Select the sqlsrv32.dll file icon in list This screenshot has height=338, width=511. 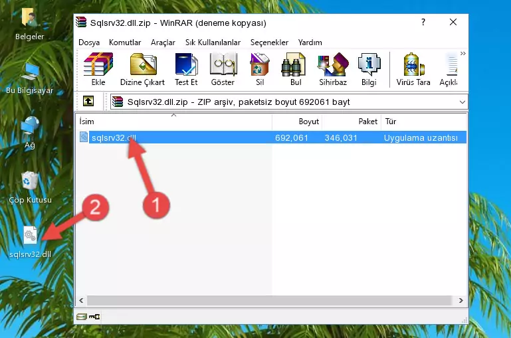click(x=84, y=137)
